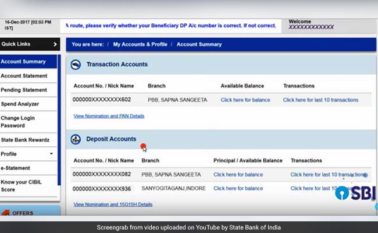View last 10 transactions for account 602
Screen dimensions: 378x233
pos(320,100)
